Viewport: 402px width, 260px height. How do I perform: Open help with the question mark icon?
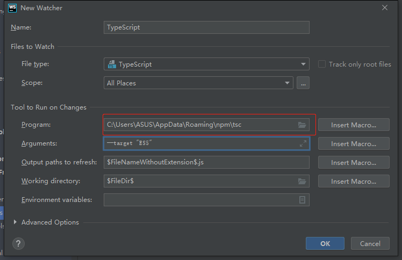click(18, 243)
